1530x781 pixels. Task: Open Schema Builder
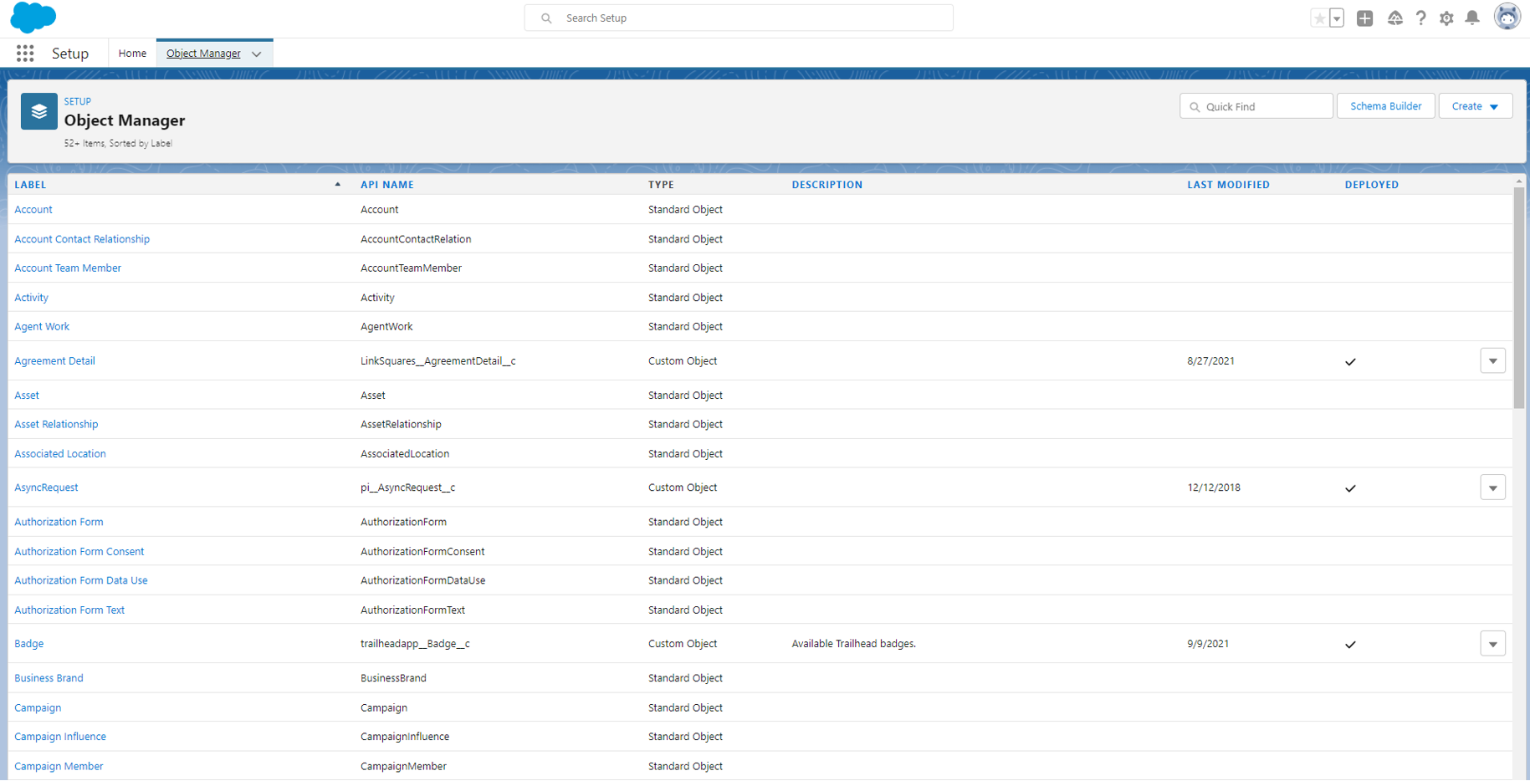coord(1385,106)
